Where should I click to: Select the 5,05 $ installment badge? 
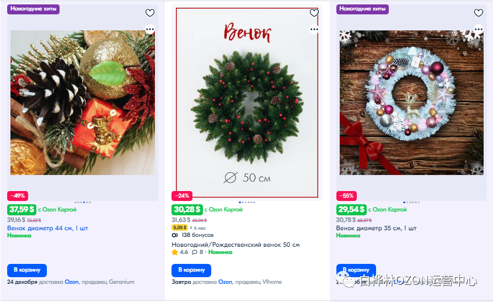point(180,227)
